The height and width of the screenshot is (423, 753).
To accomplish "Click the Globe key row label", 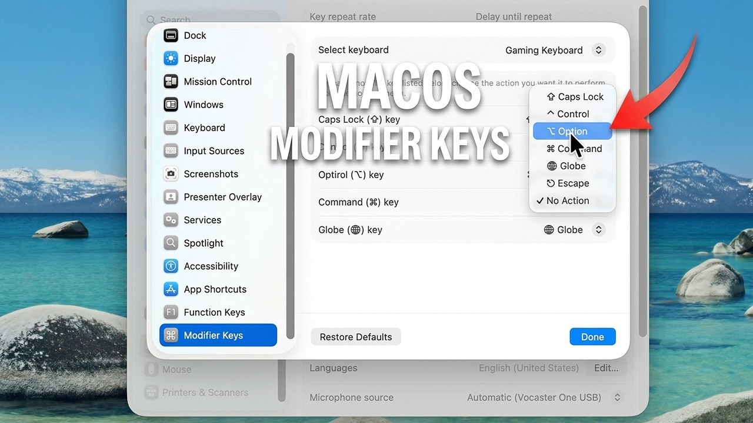I will click(350, 230).
